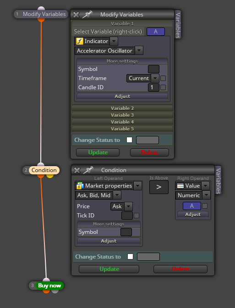Open the Indicator category dropdown

coord(114,41)
